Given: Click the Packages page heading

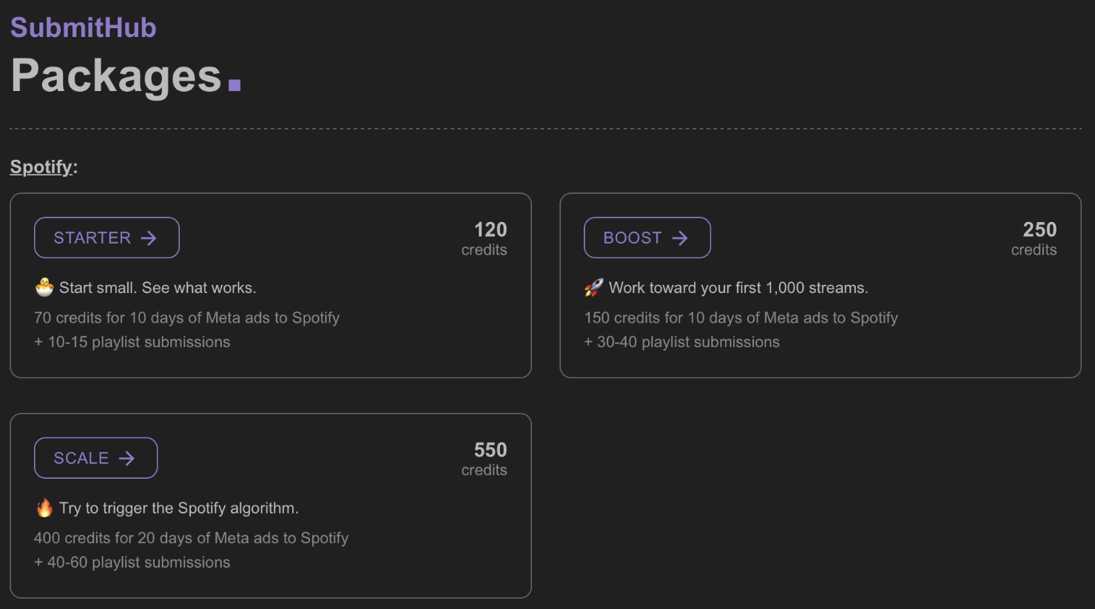Looking at the screenshot, I should coord(116,75).
